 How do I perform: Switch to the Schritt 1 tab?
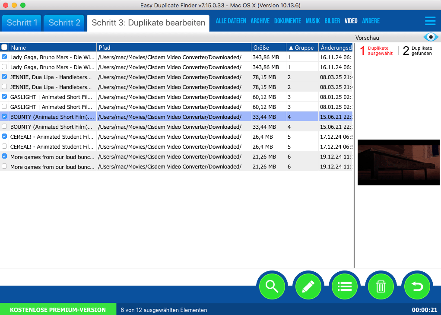(21, 23)
